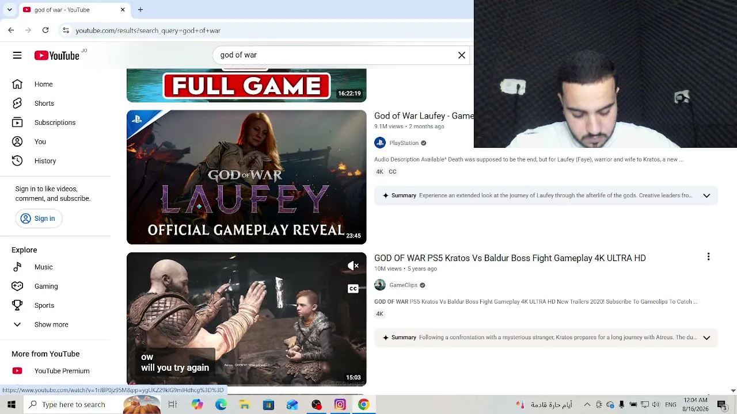Open File Explorer from the taskbar
This screenshot has width=737, height=414.
pos(245,405)
